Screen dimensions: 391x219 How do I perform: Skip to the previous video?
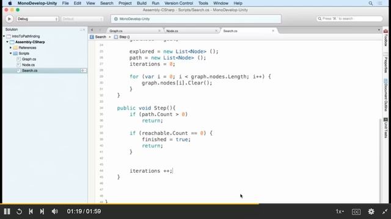tap(31, 212)
